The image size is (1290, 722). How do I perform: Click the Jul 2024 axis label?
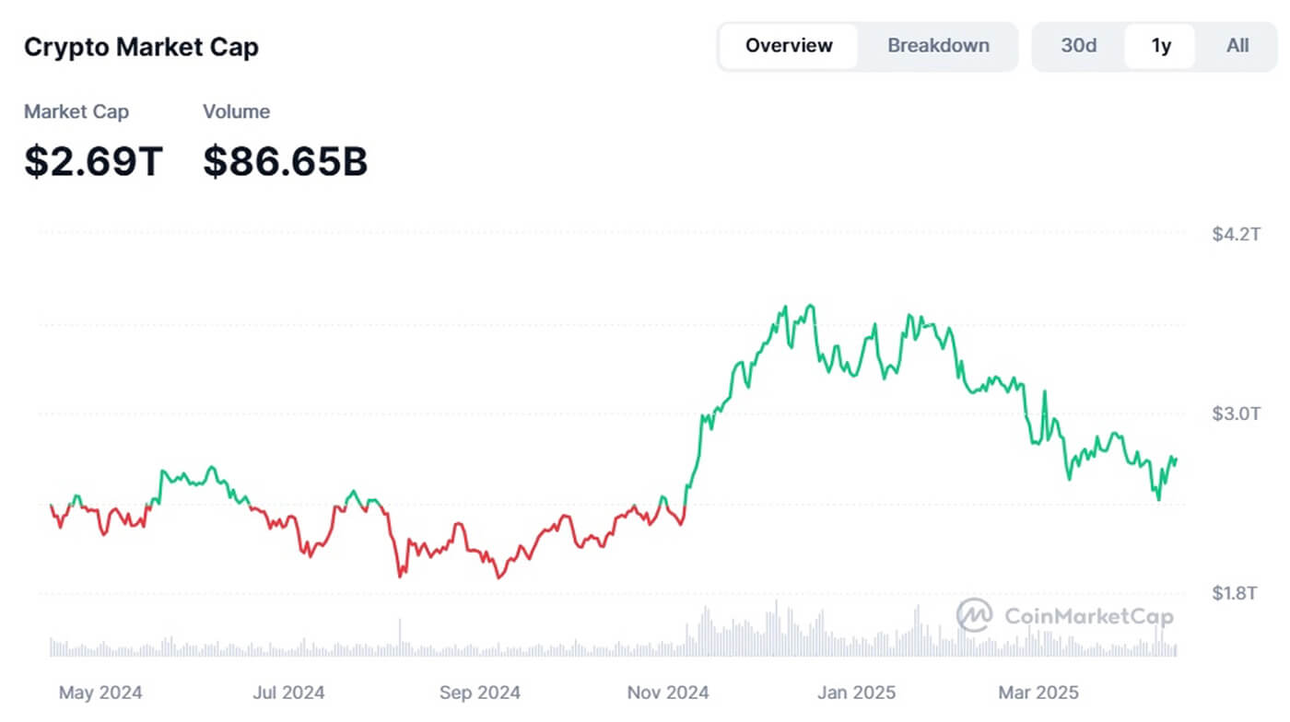(288, 693)
